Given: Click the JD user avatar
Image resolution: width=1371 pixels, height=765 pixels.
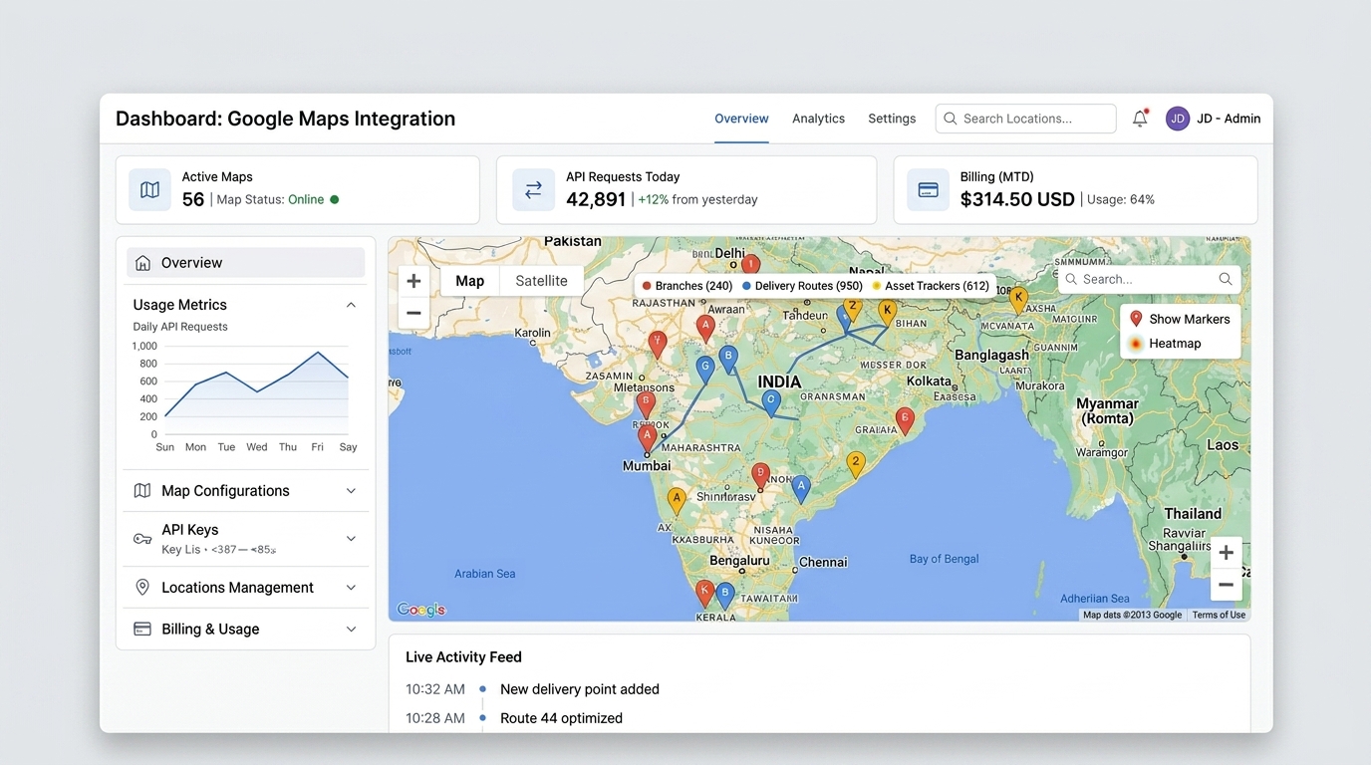Looking at the screenshot, I should click(x=1178, y=119).
